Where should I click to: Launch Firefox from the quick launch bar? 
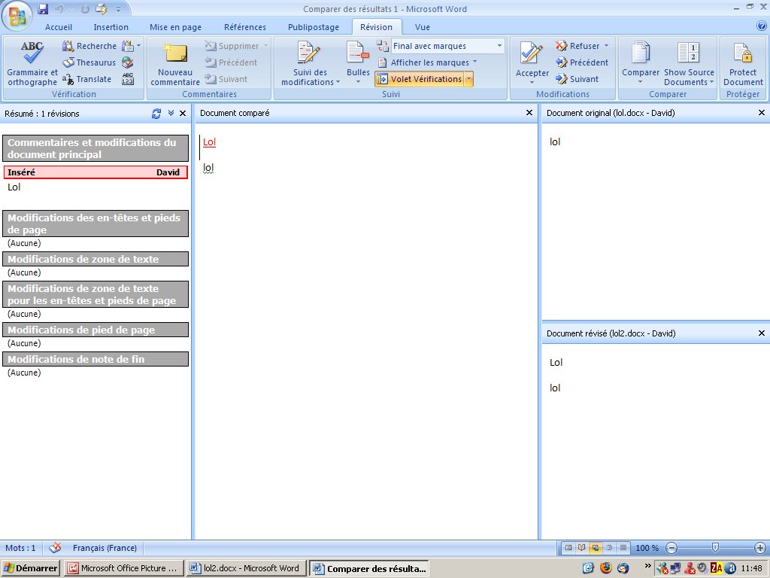(606, 568)
